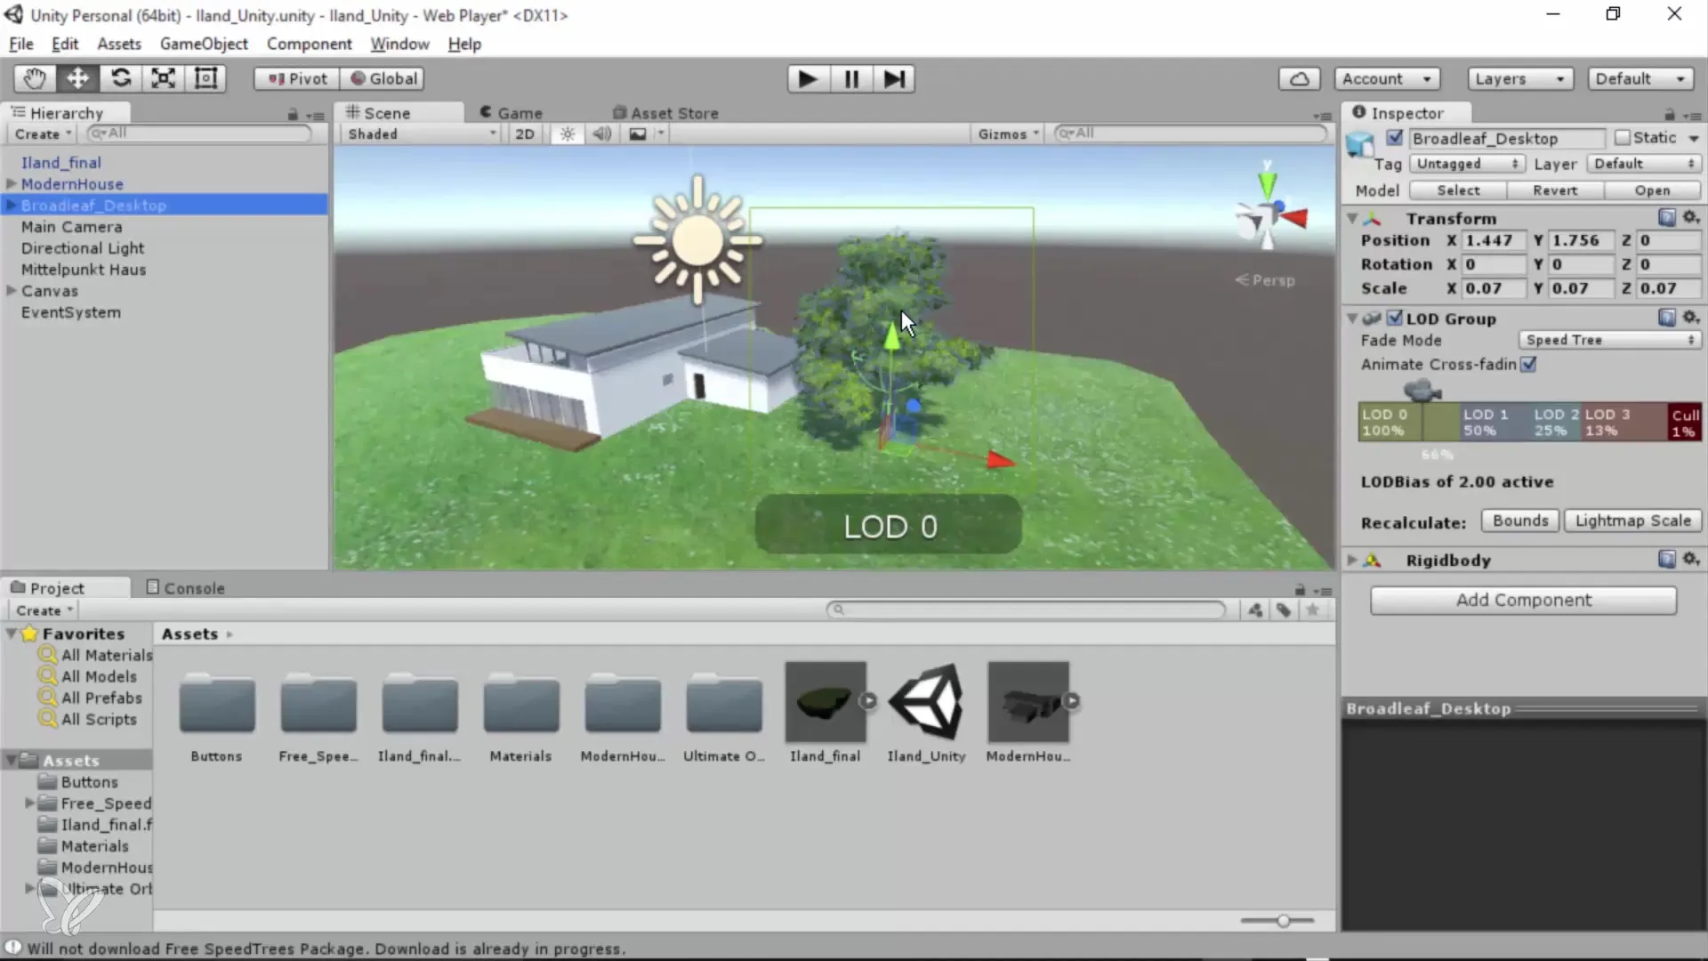Screen dimensions: 1708x961
Task: Adjust the asset icon size slider
Action: click(1282, 921)
